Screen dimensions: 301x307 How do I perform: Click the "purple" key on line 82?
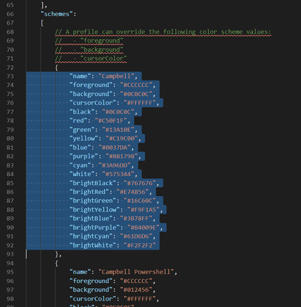coord(84,156)
